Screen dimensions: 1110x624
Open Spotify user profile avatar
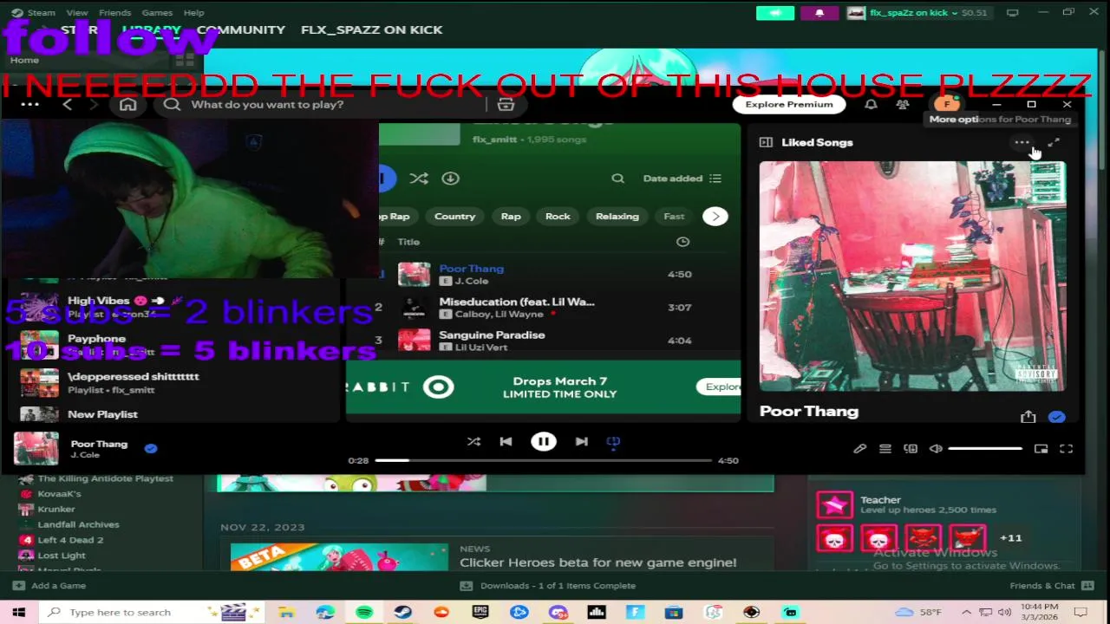947,103
